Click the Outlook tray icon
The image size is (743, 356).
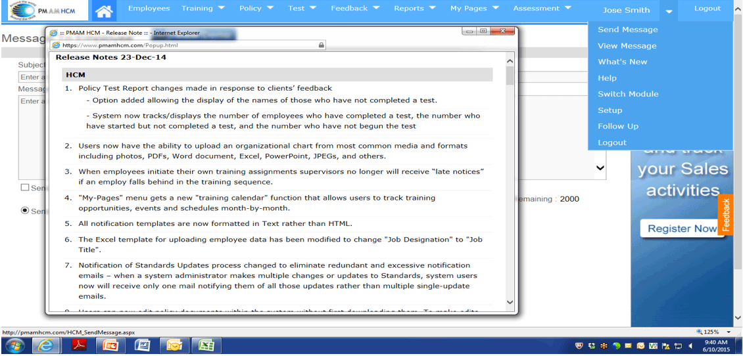[x=640, y=347]
